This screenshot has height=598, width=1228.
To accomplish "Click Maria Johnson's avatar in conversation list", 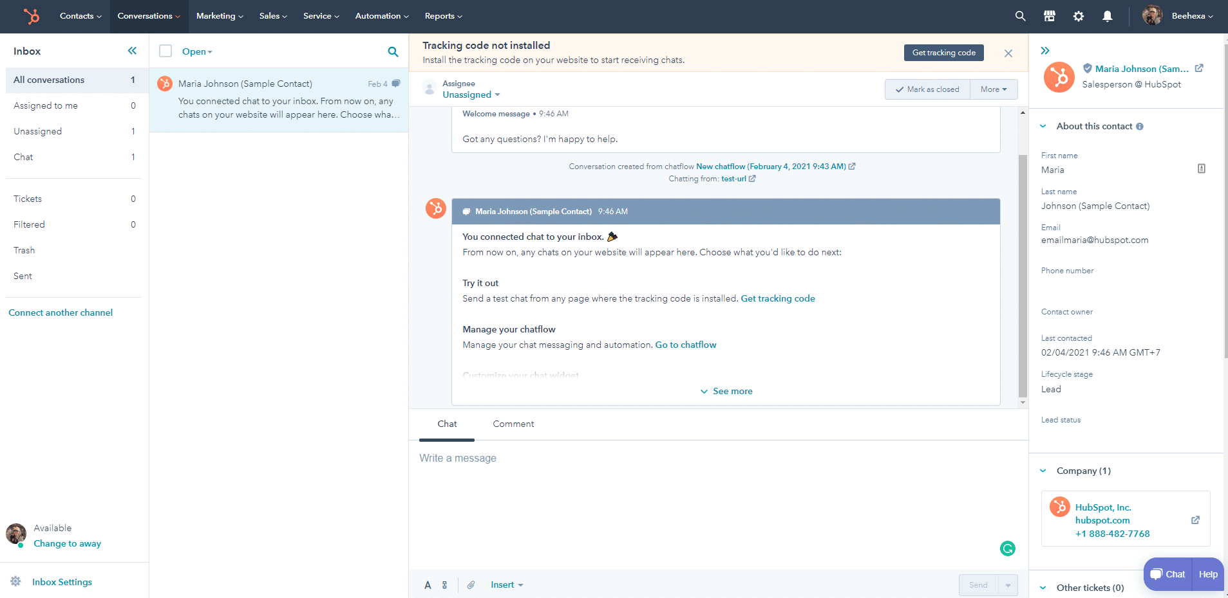I will pyautogui.click(x=165, y=84).
